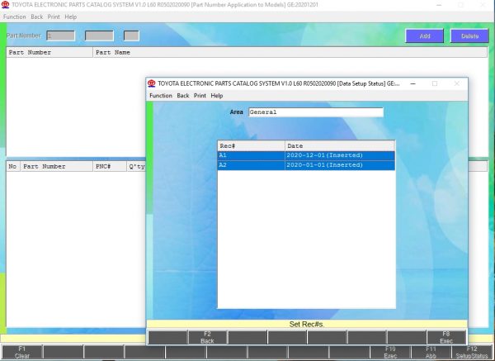Click PNC# column header
This screenshot has height=361, width=495.
pos(109,166)
